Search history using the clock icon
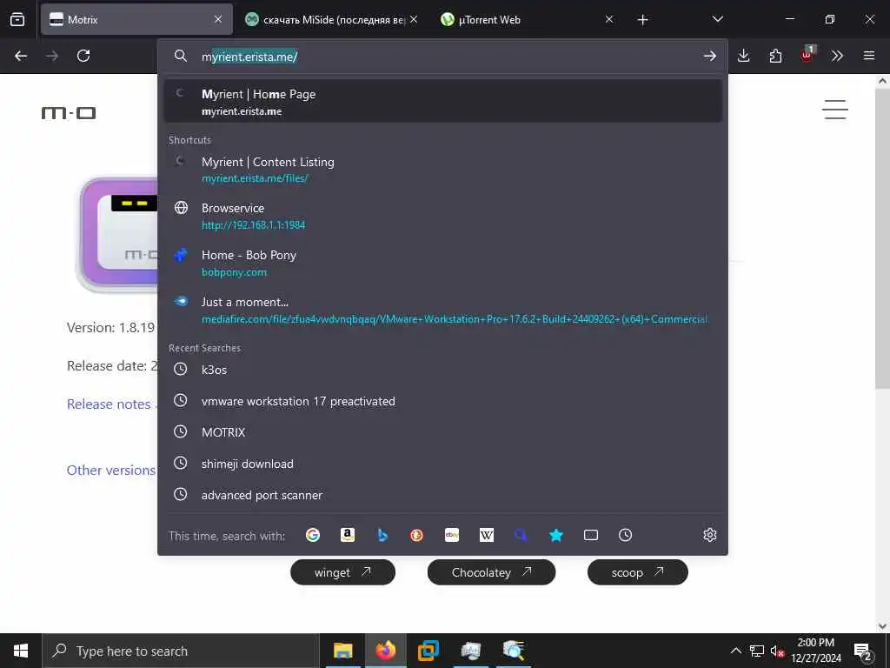Screen dimensions: 890x668 pos(626,535)
